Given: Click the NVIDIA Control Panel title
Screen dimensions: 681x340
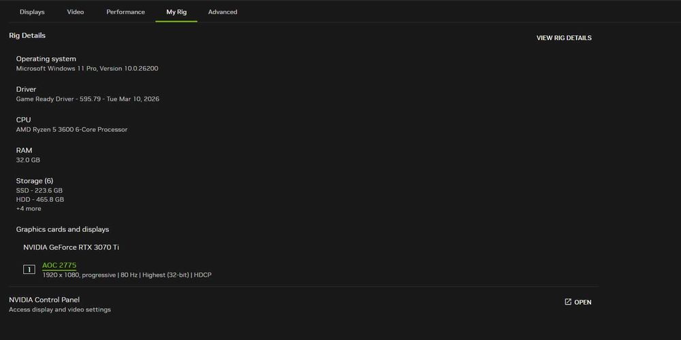Looking at the screenshot, I should click(44, 300).
